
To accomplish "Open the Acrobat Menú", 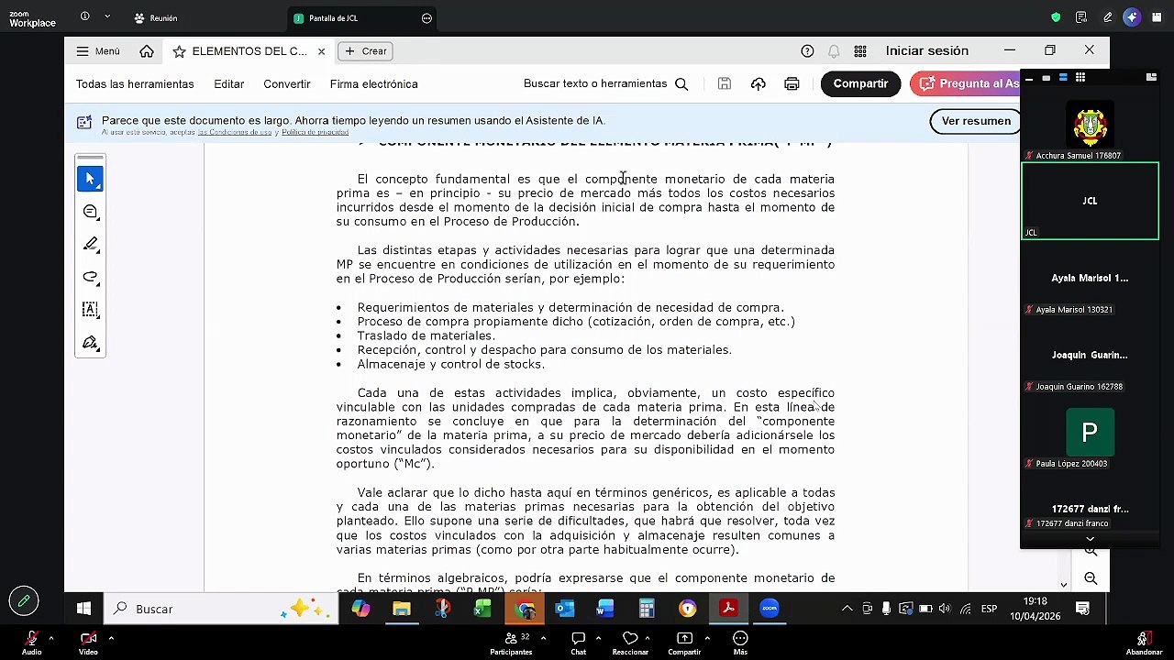I will [x=98, y=51].
